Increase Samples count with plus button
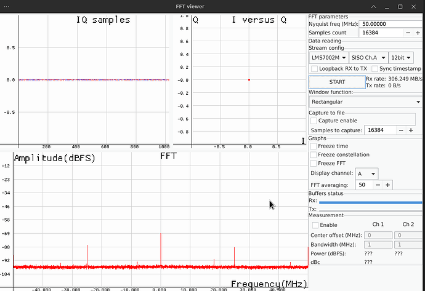The width and height of the screenshot is (425, 291). click(418, 33)
